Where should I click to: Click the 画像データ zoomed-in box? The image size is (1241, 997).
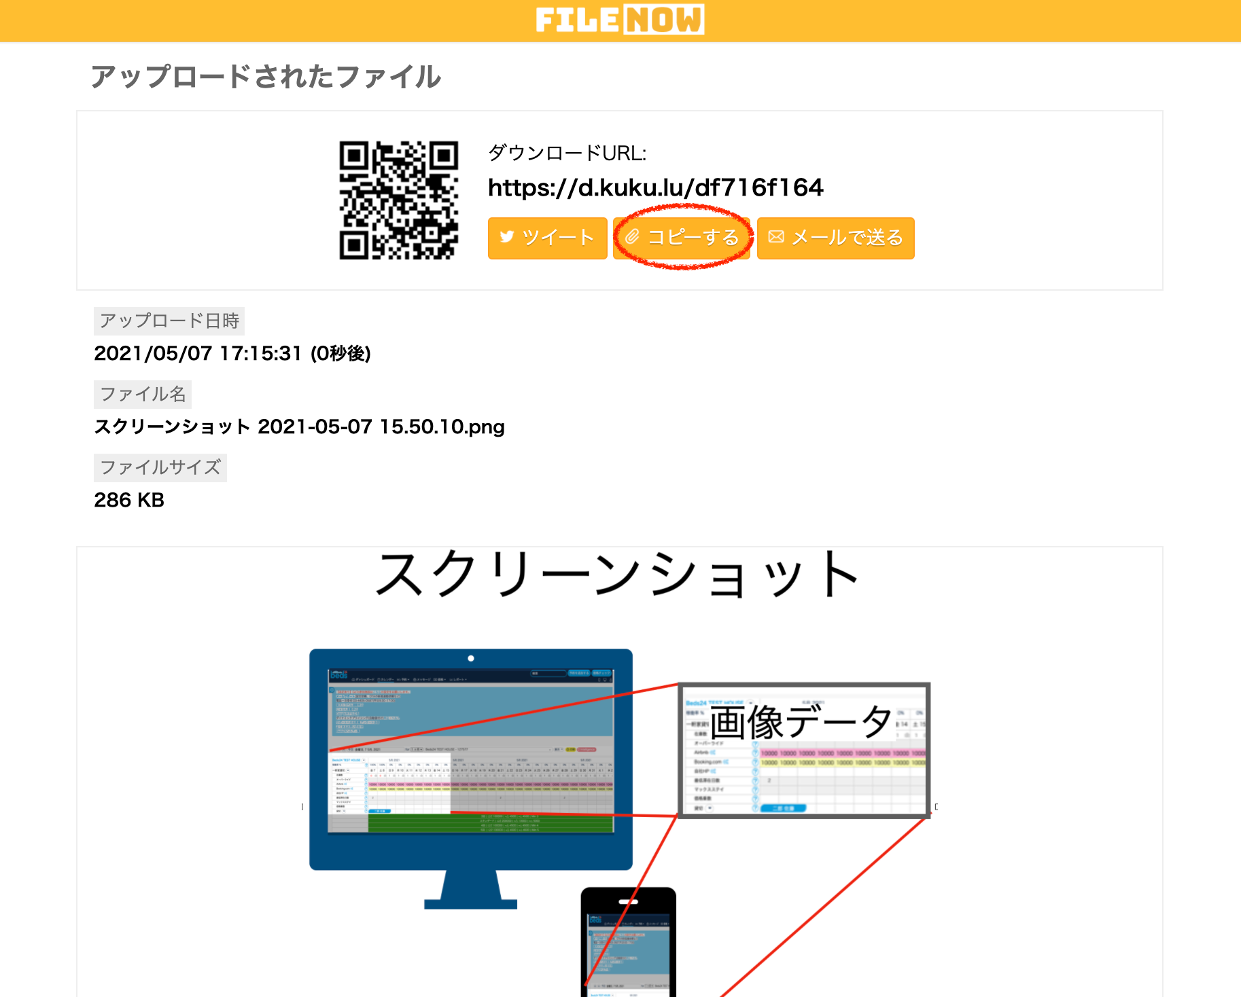pos(804,750)
